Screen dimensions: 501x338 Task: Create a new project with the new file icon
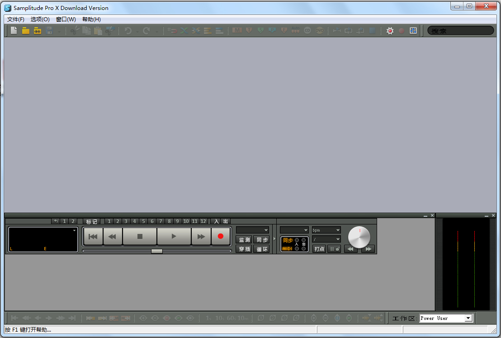(14, 30)
